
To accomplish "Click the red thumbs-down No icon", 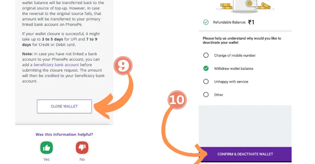I will [82, 148].
